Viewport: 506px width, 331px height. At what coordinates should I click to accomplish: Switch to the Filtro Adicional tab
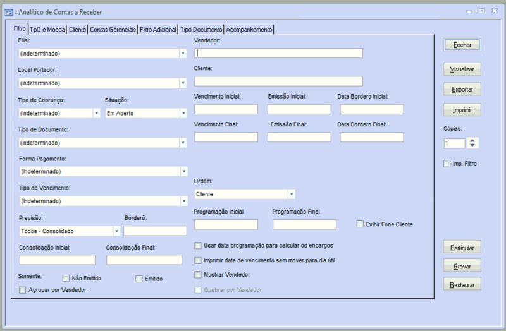[x=157, y=30]
